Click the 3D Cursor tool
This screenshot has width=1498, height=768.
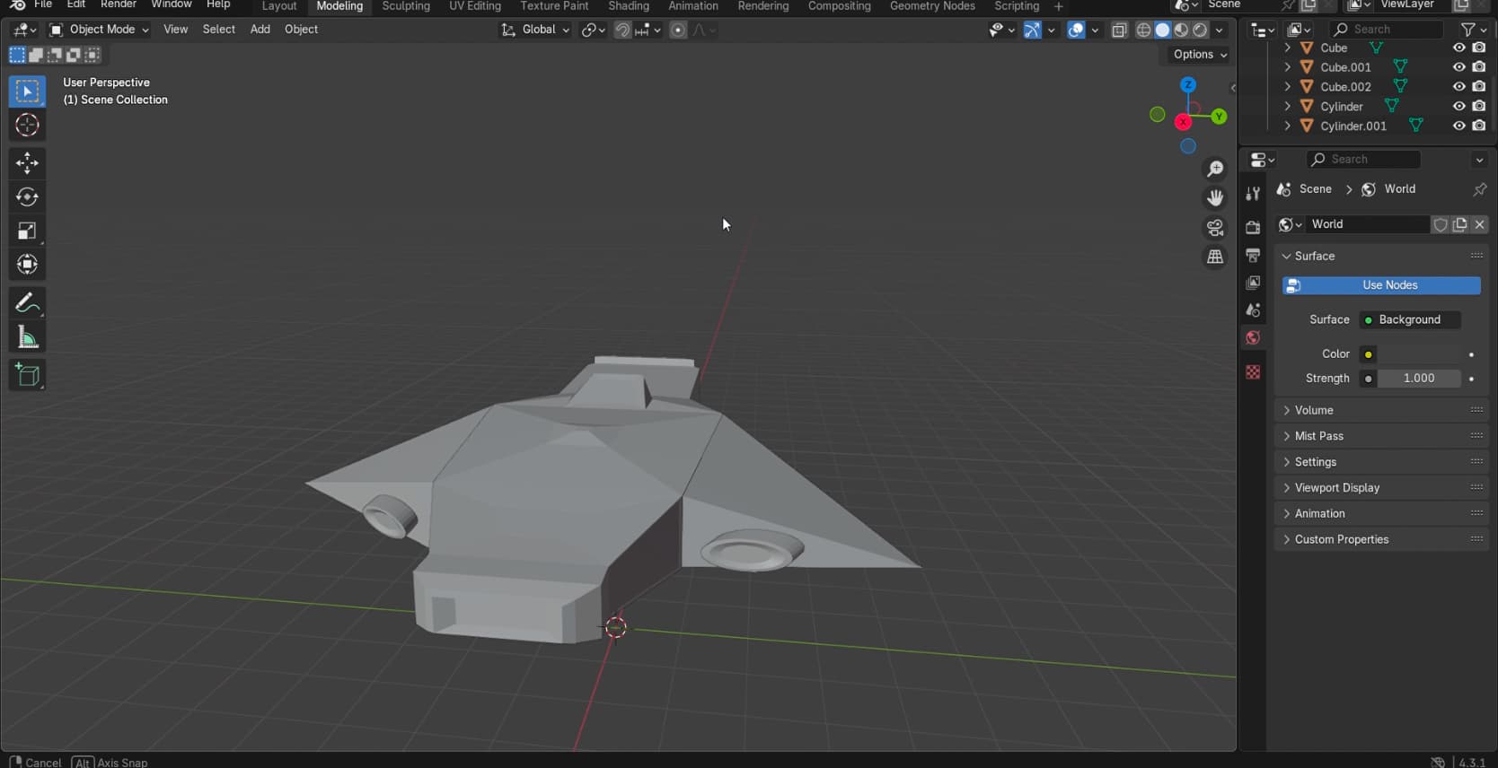click(x=27, y=125)
